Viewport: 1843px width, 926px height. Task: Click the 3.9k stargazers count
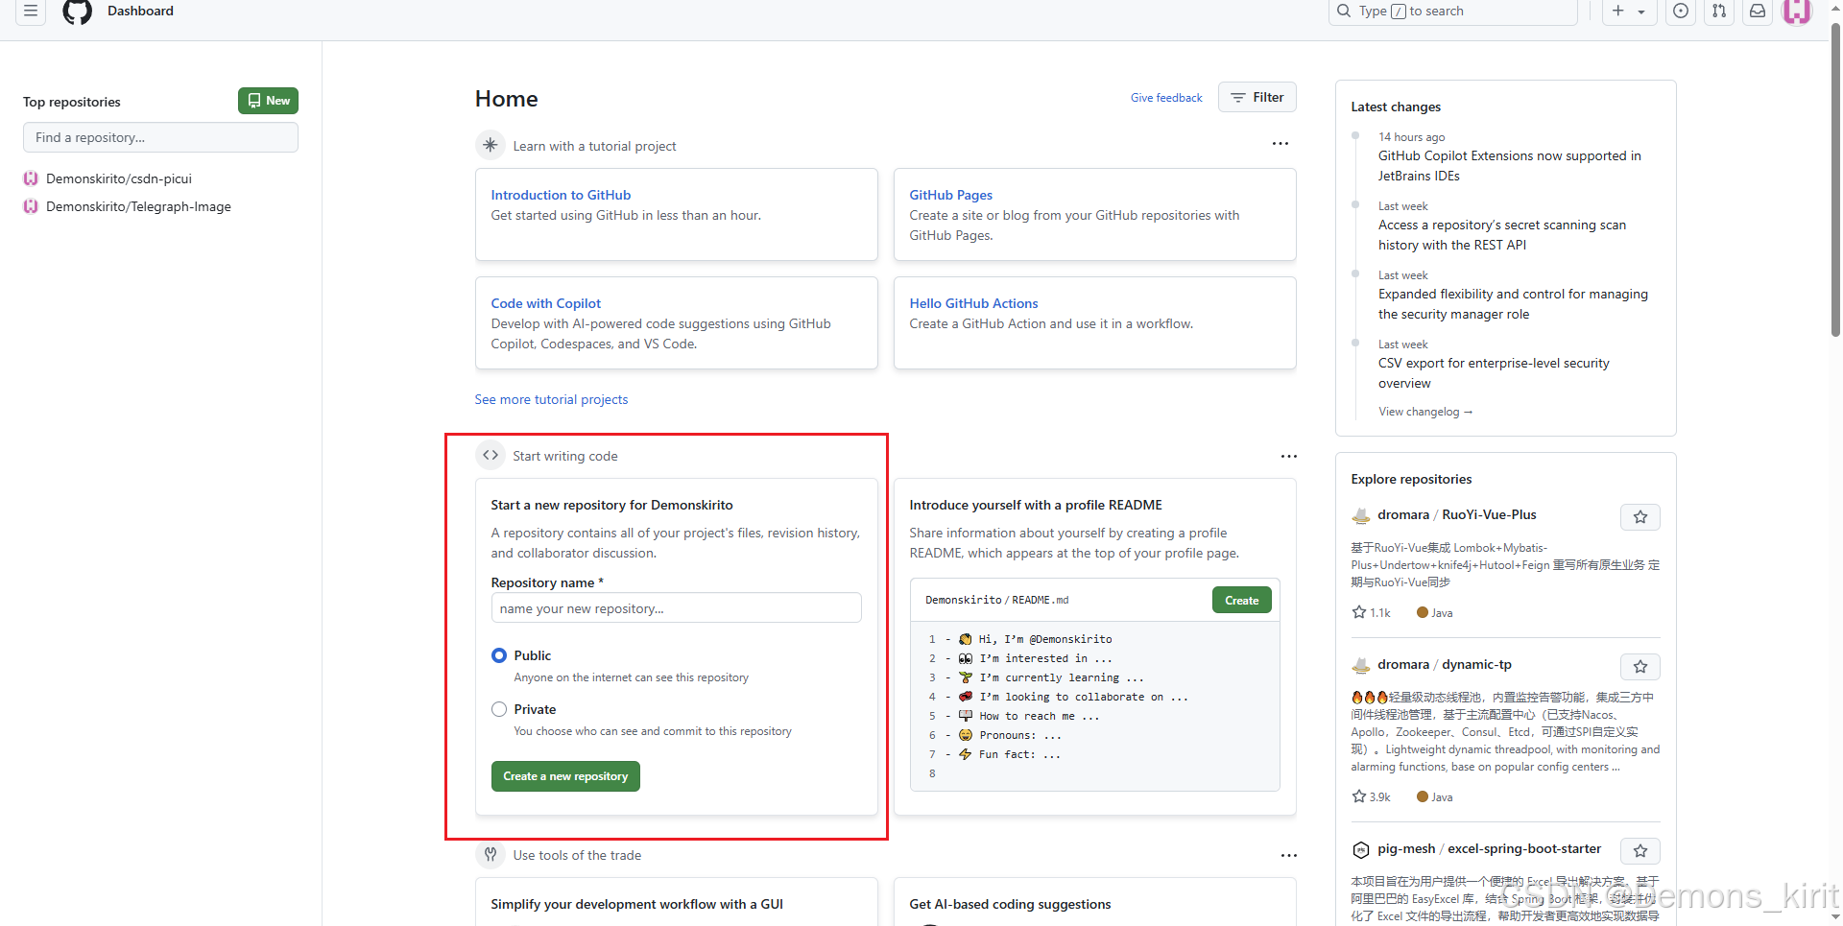click(x=1372, y=796)
